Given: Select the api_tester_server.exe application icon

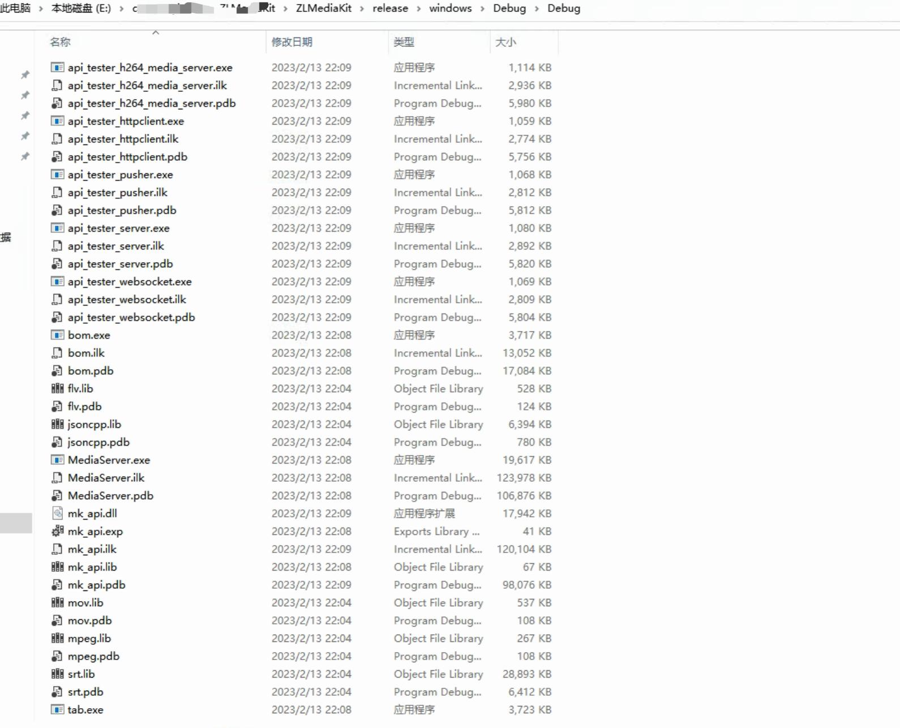Looking at the screenshot, I should point(57,228).
